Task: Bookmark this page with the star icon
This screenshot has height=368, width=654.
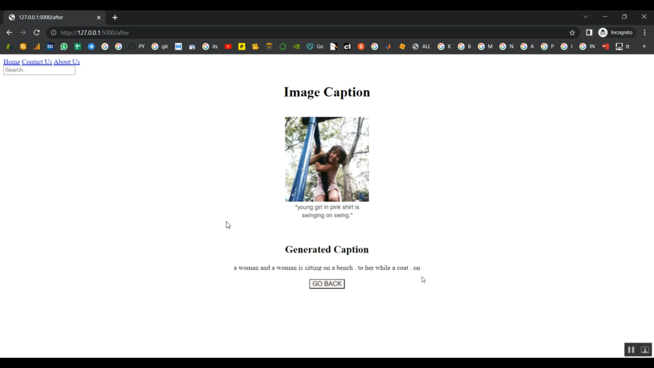Action: click(x=572, y=33)
